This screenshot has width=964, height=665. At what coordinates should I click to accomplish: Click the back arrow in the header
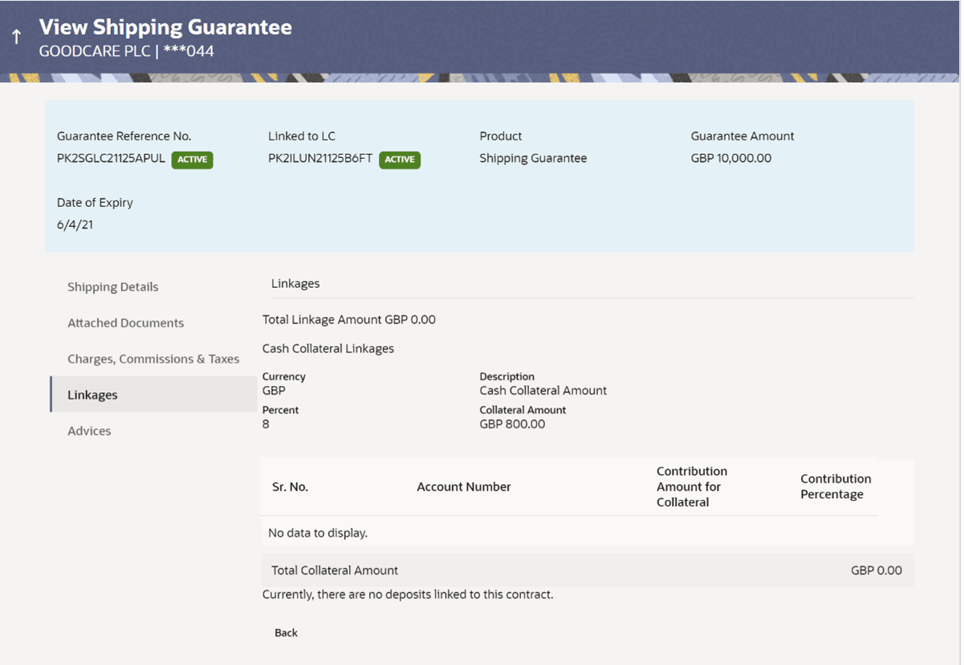[14, 34]
